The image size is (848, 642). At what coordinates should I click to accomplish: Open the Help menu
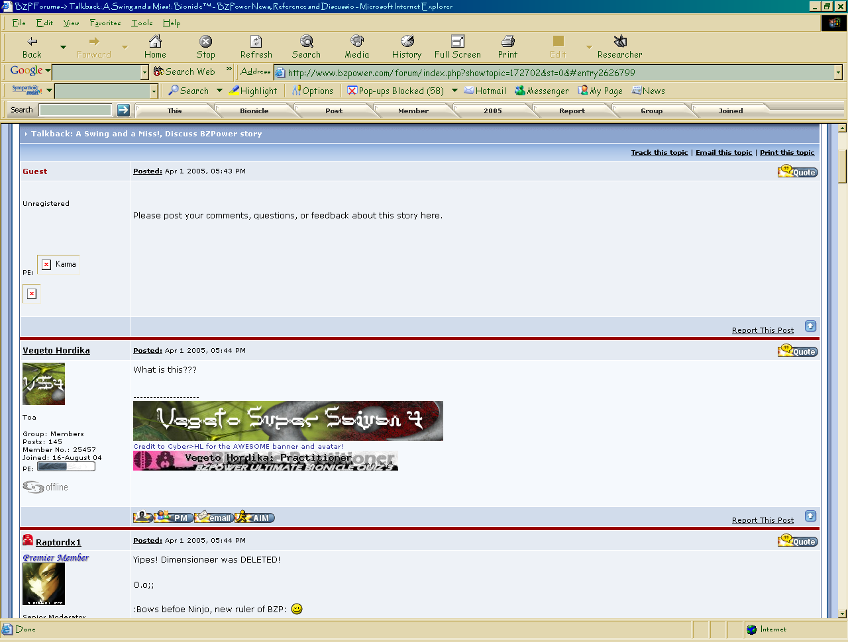coord(172,23)
